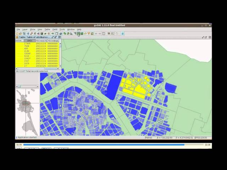Click the locator overview map thumbnail
227x170 pixels.
click(27, 112)
